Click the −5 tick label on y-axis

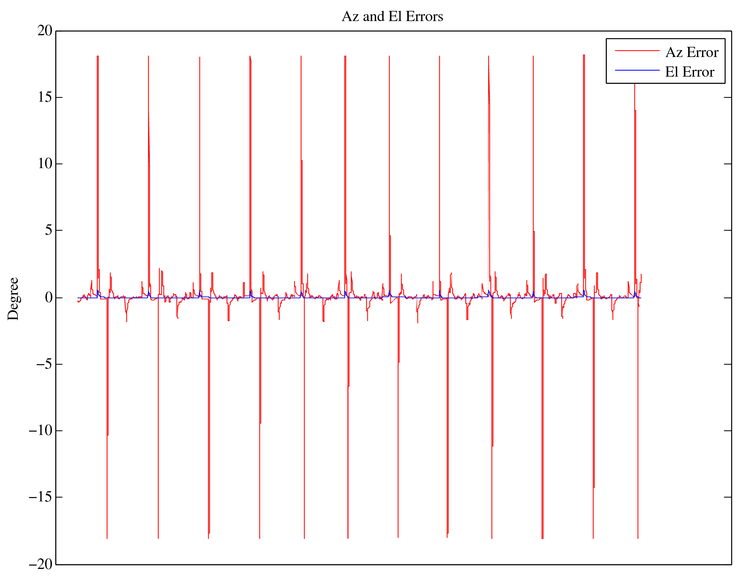tap(44, 364)
